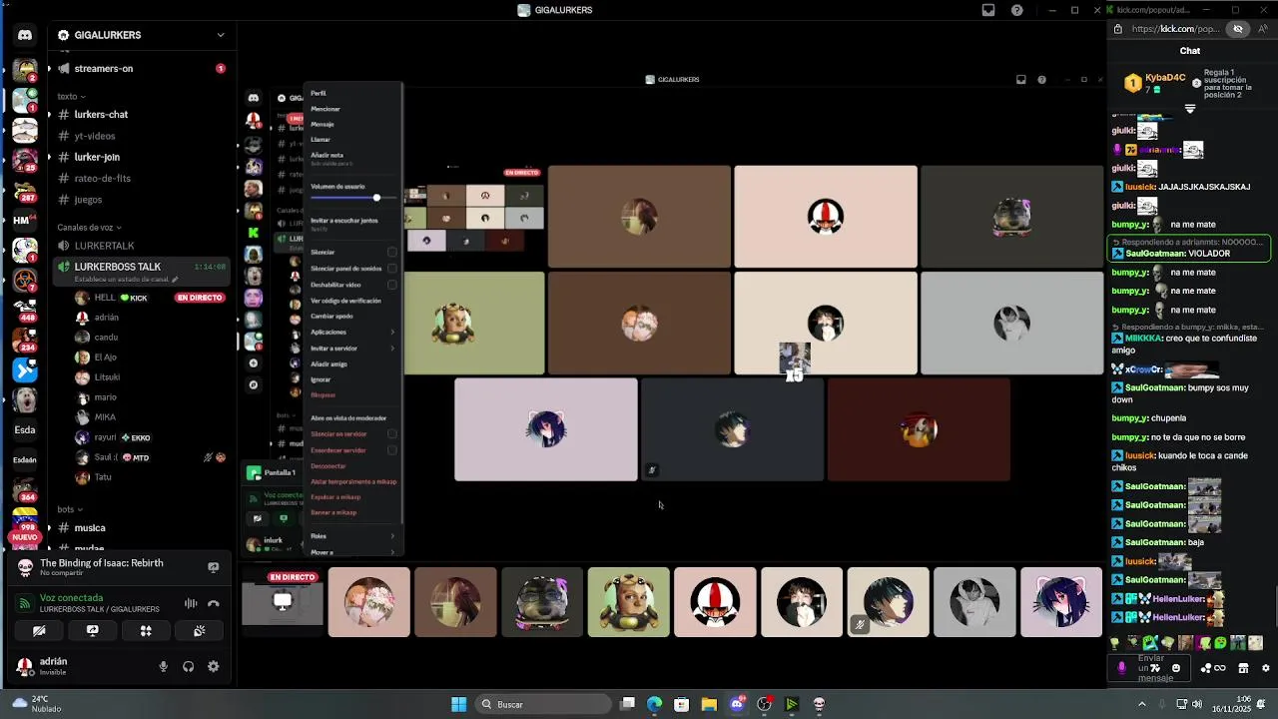Click tracking prevention eye icon in address bar

click(x=1238, y=29)
